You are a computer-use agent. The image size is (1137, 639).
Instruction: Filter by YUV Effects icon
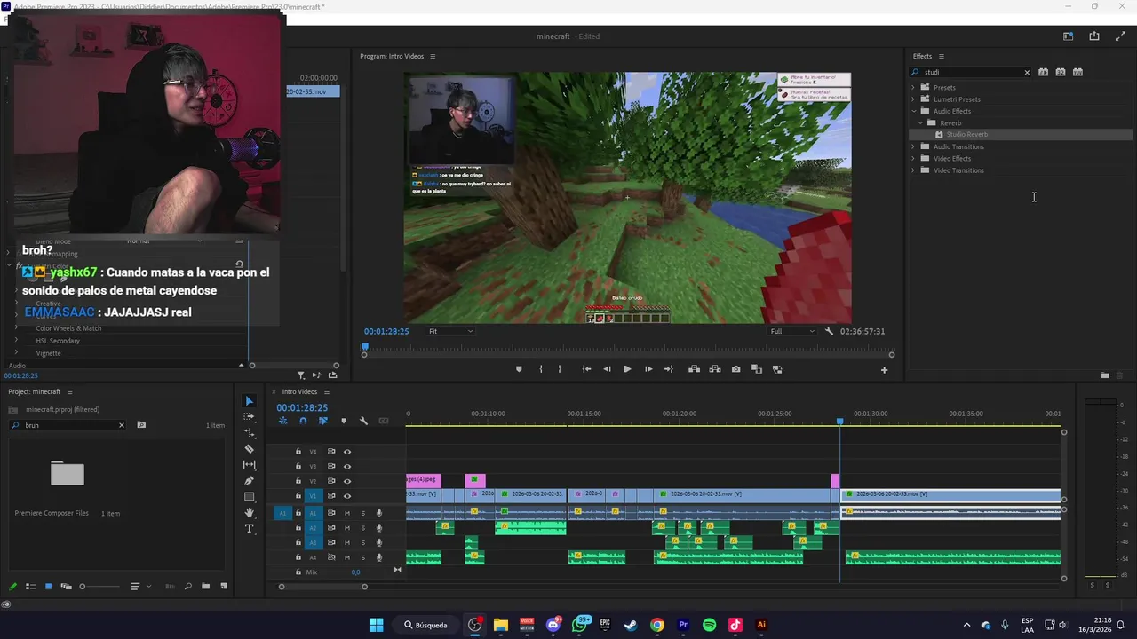pos(1077,72)
